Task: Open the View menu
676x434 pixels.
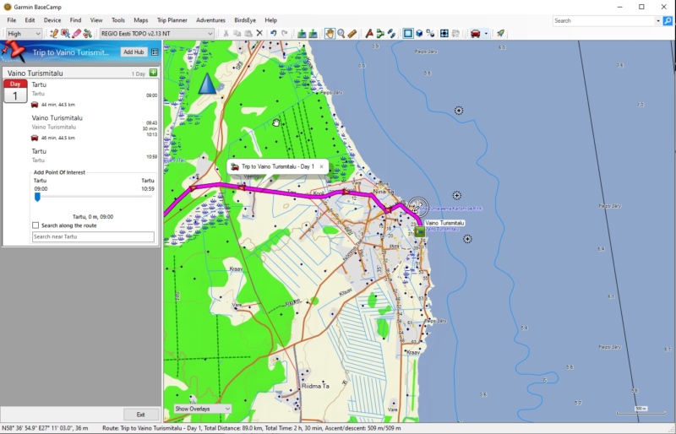Action: [x=96, y=20]
